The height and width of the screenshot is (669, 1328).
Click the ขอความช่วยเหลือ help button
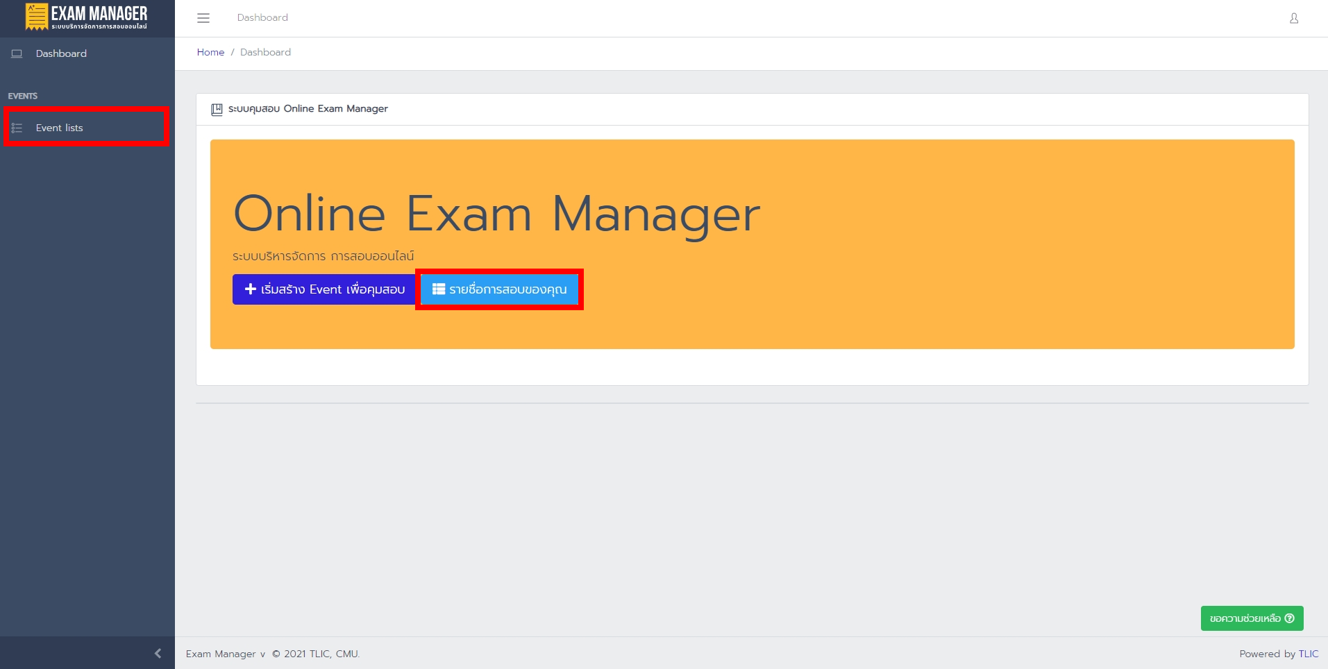click(1252, 618)
